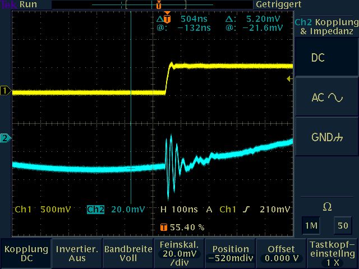The image size is (359, 269).
Task: Click the rising edge trigger slope symbol
Action: [247, 210]
